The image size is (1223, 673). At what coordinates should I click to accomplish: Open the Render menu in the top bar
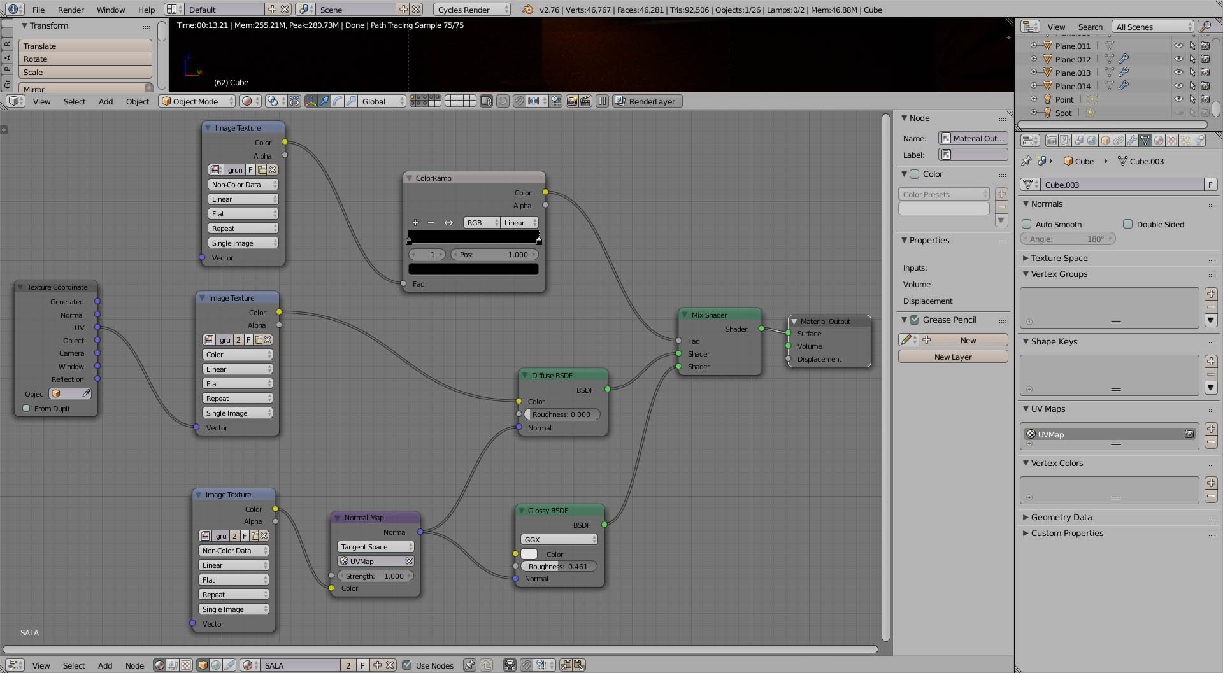71,10
